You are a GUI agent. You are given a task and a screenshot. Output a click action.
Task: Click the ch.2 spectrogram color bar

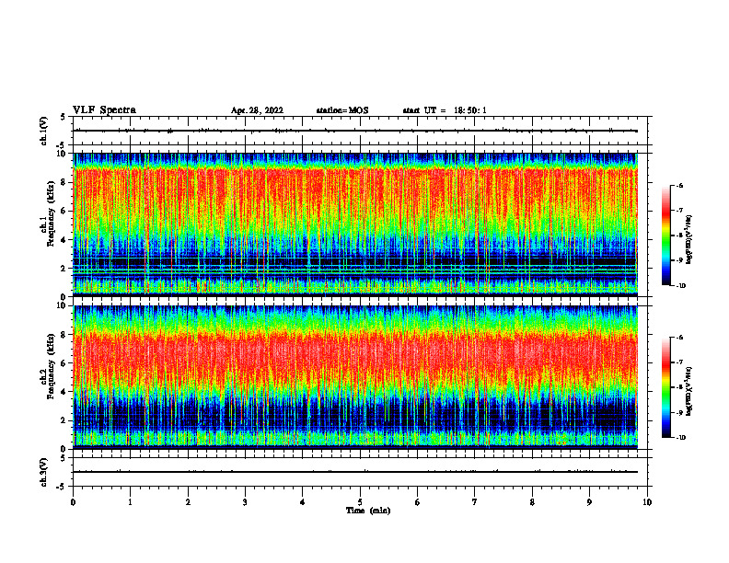(665, 387)
